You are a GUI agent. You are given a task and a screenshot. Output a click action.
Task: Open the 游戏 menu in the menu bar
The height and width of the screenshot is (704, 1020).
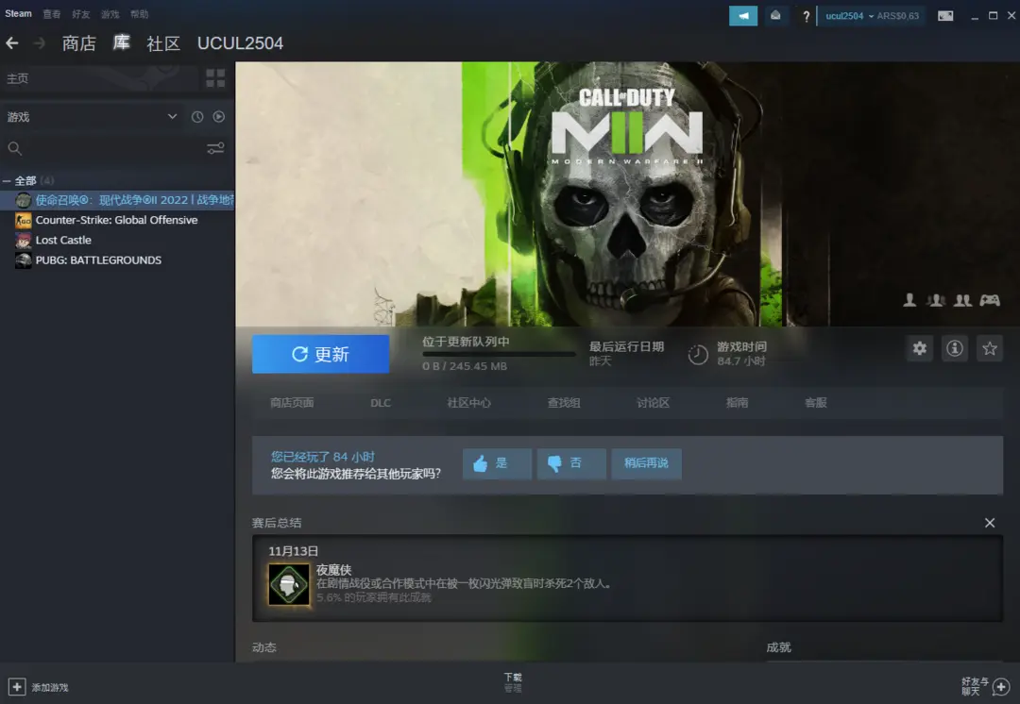[110, 14]
